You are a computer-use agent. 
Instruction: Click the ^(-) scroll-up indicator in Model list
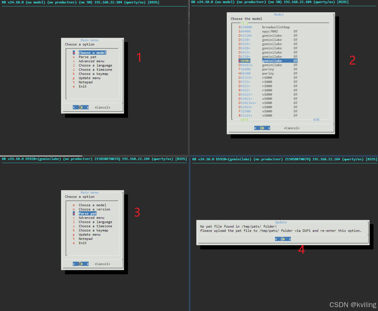[x=244, y=23]
